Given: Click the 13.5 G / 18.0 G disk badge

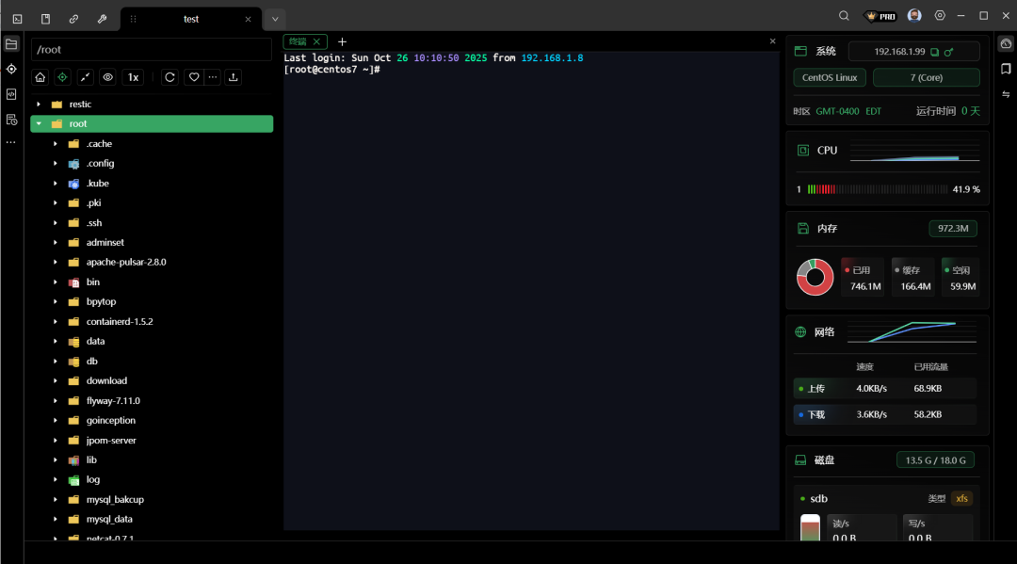Looking at the screenshot, I should (x=935, y=460).
